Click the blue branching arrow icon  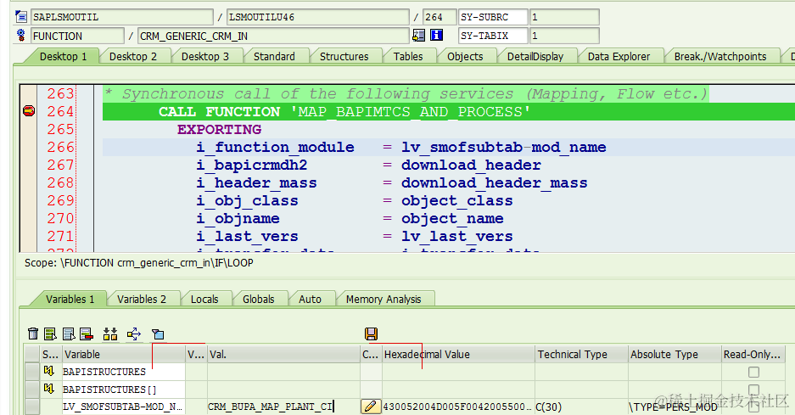tap(134, 334)
